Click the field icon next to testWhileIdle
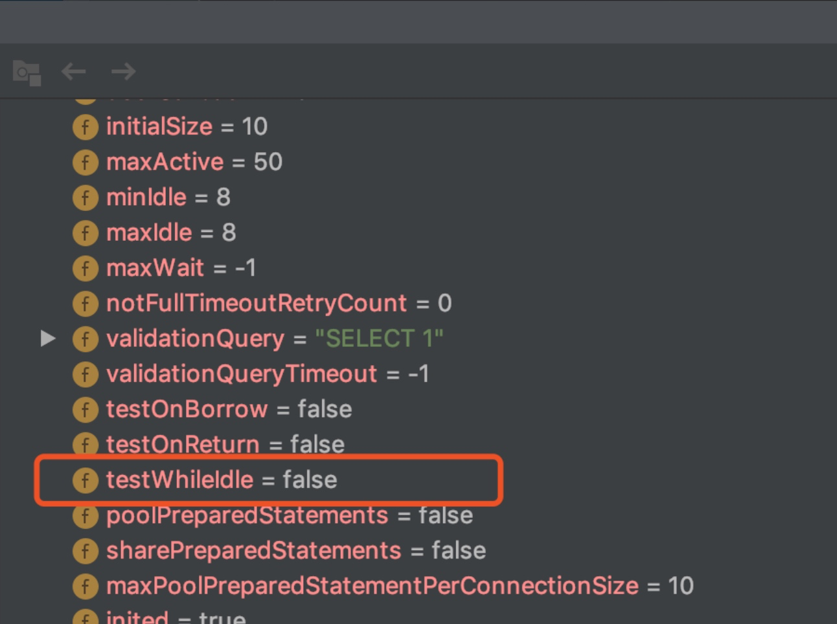The image size is (837, 624). click(x=86, y=480)
